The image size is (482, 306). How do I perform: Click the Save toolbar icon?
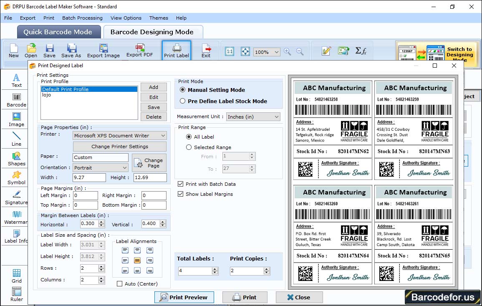50,51
